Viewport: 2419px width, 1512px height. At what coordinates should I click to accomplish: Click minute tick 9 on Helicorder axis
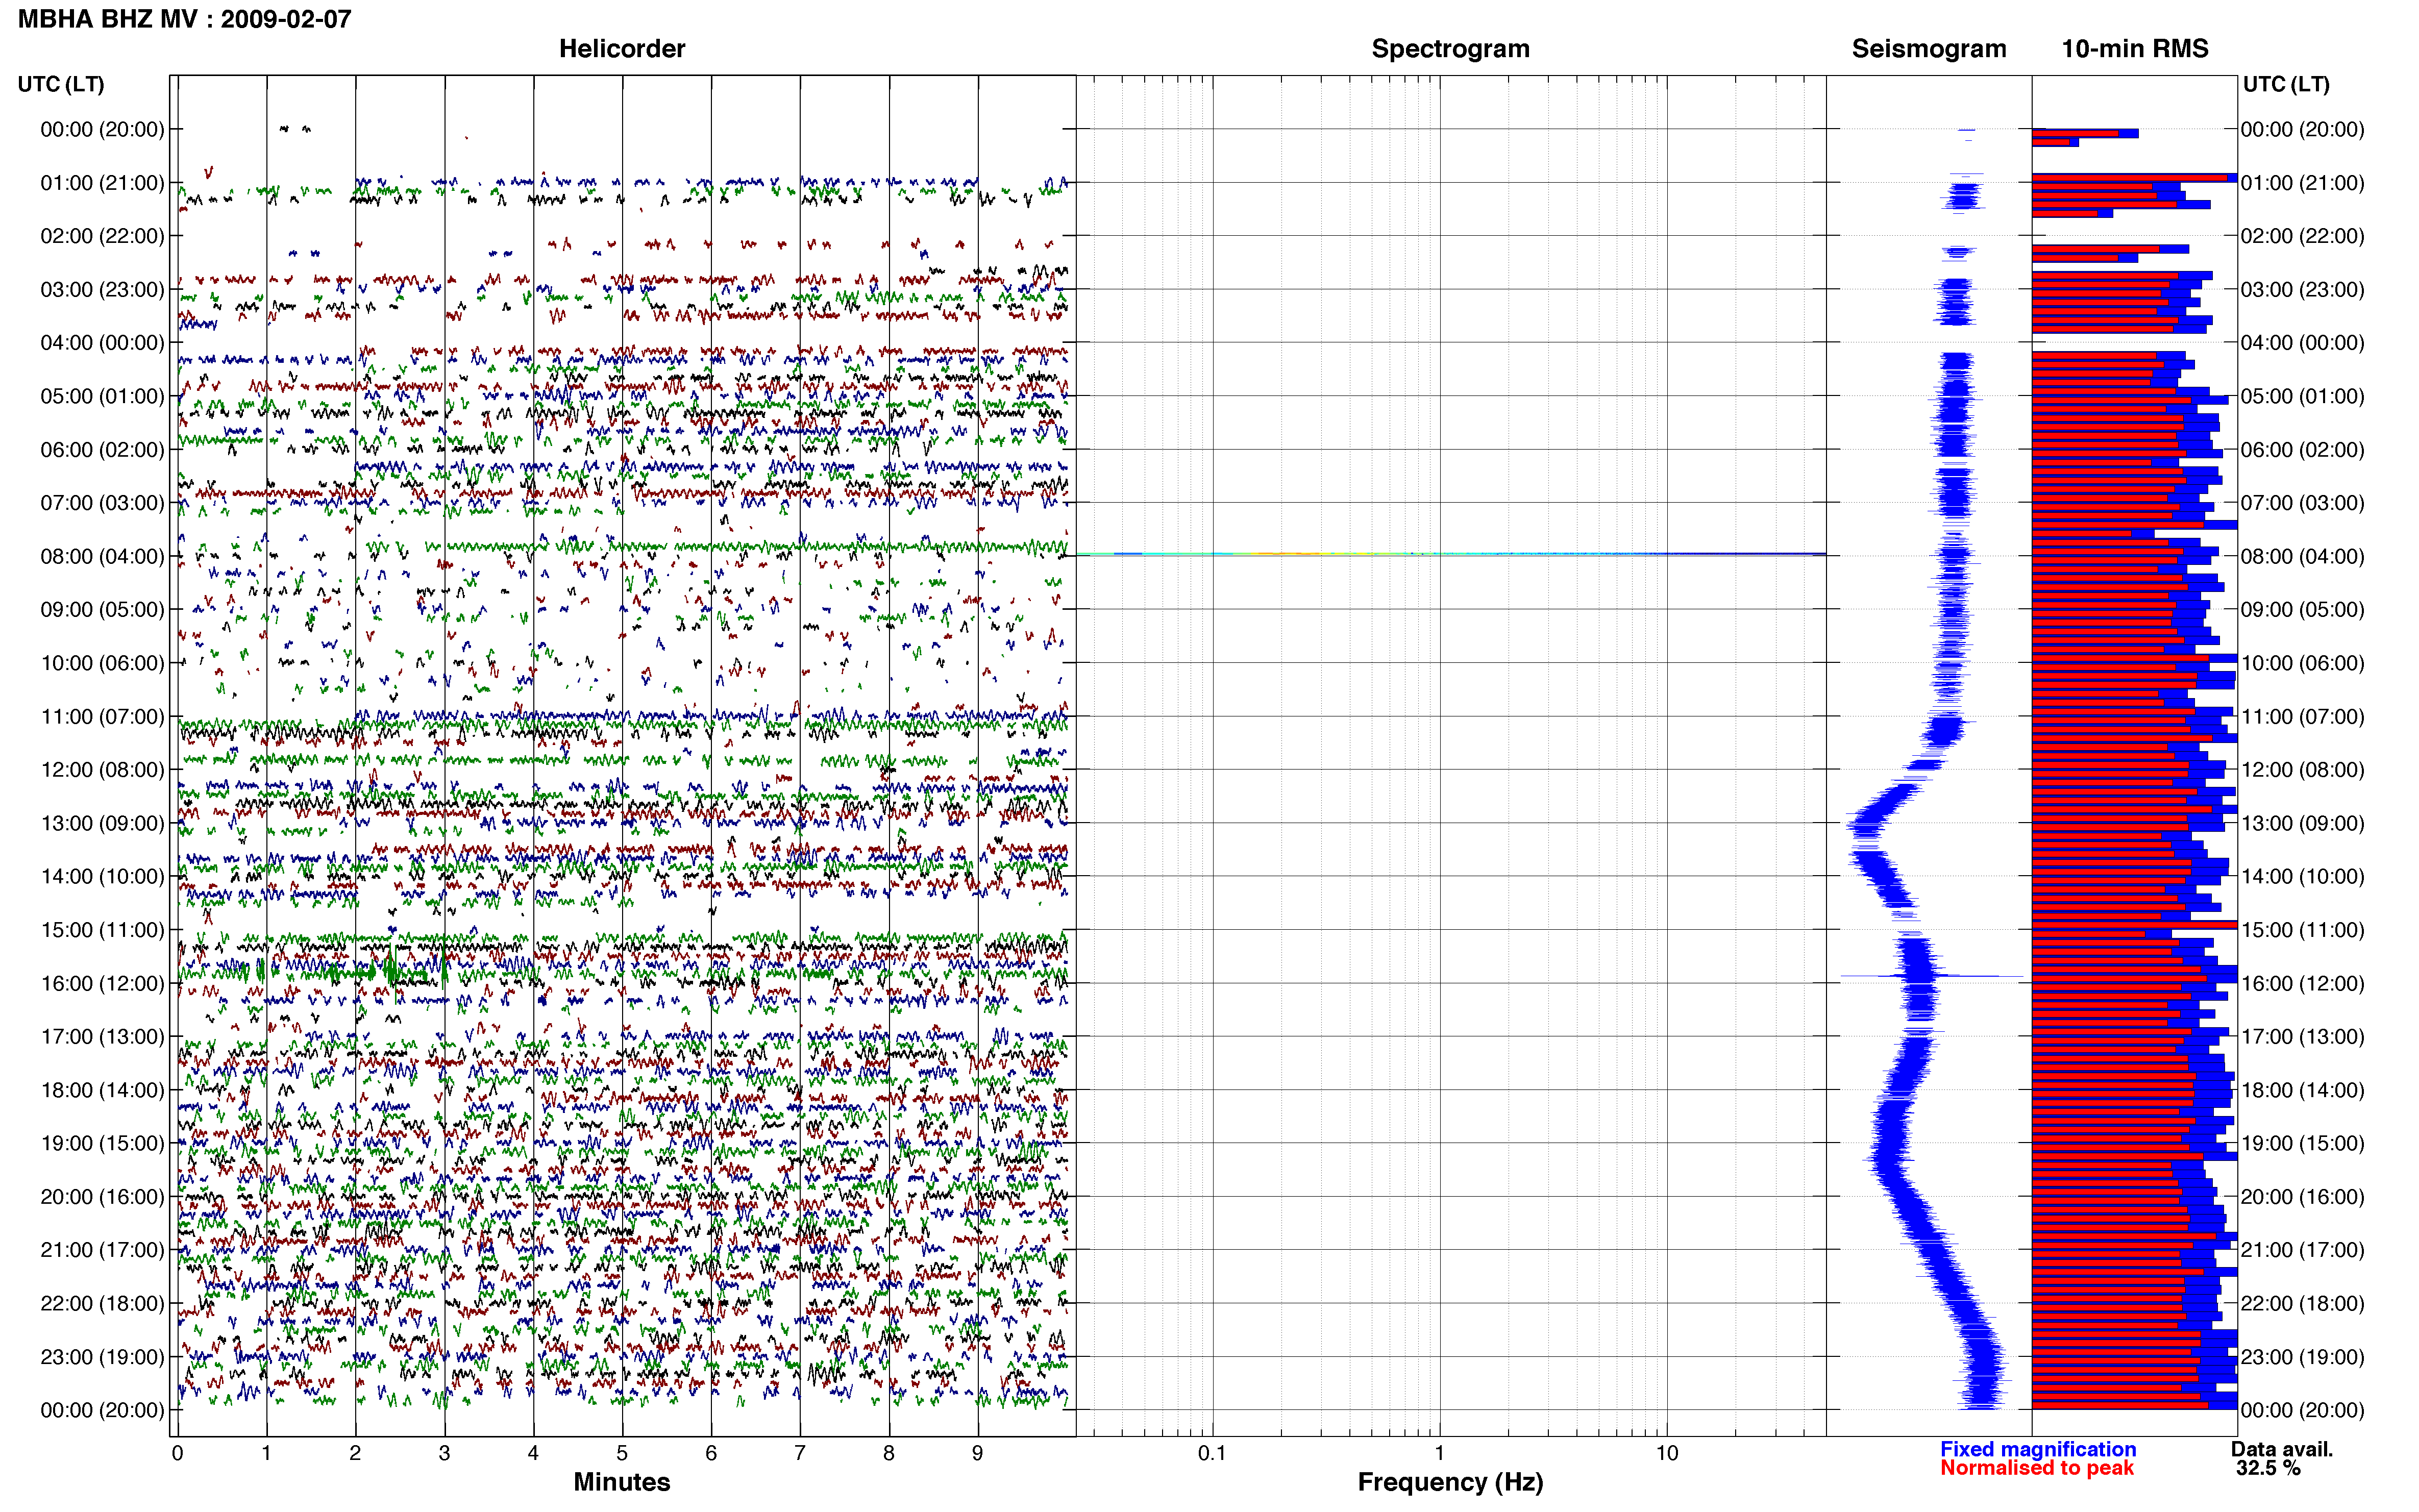click(977, 1453)
